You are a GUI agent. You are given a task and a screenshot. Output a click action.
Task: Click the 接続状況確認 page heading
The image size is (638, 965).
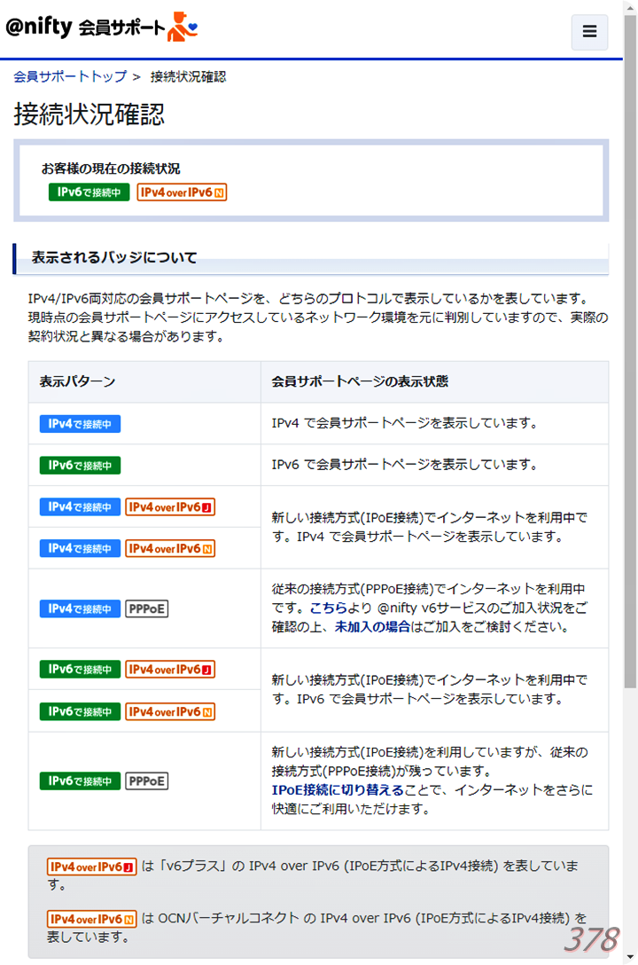click(89, 114)
